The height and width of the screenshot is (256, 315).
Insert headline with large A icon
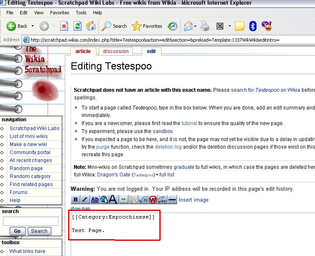tap(113, 199)
